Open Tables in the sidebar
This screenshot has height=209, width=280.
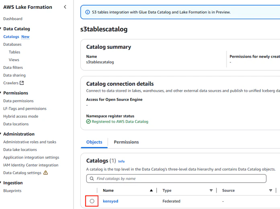[x=14, y=52]
